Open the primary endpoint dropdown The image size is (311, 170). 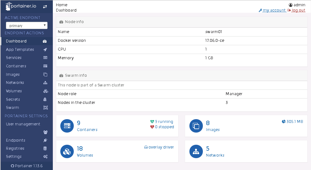pyautogui.click(x=27, y=26)
